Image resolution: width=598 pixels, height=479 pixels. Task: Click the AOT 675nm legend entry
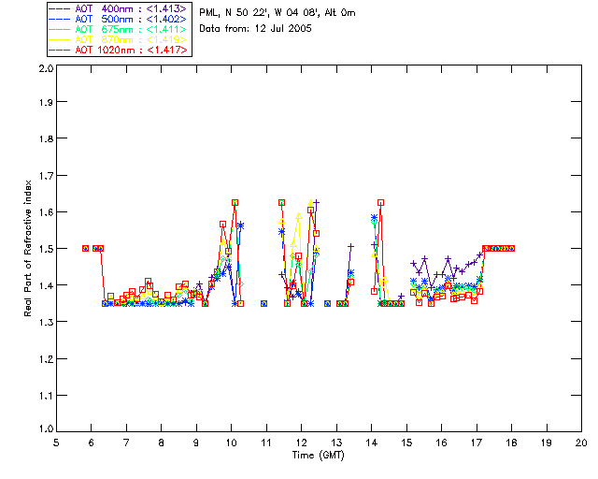coord(119,29)
